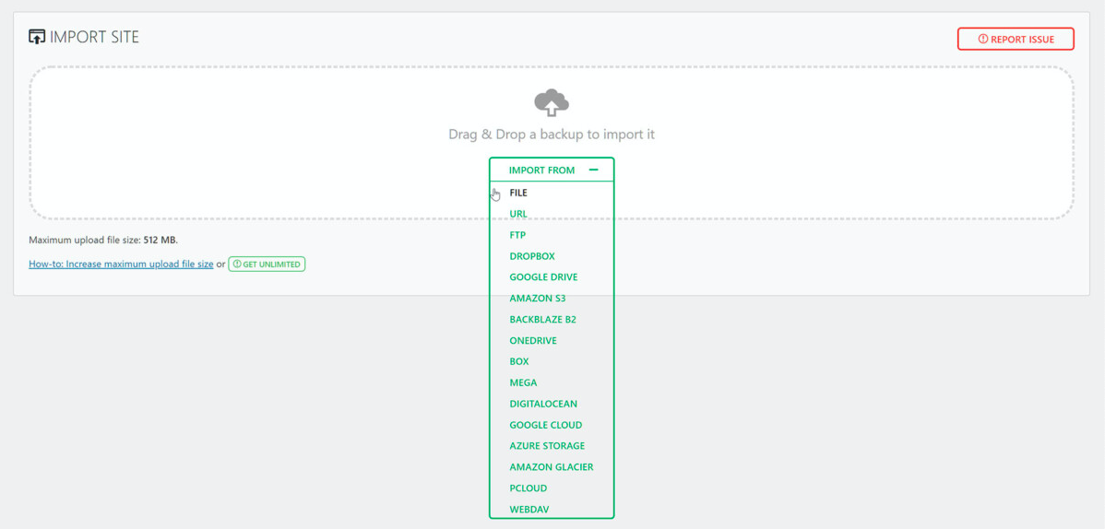Click the Get Unlimited button
The width and height of the screenshot is (1105, 529).
point(267,264)
